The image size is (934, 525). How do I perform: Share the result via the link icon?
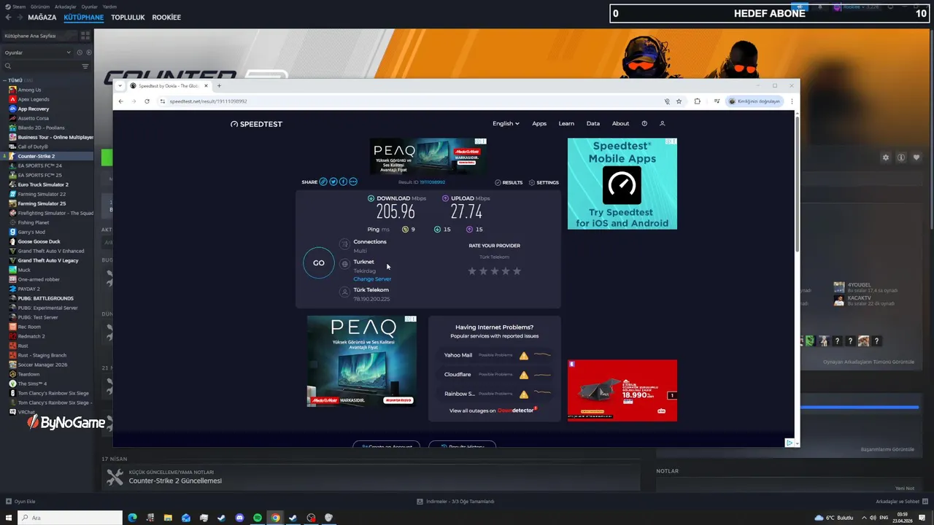(x=323, y=182)
